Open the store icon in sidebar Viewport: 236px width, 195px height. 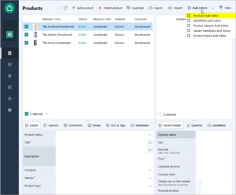click(10, 34)
